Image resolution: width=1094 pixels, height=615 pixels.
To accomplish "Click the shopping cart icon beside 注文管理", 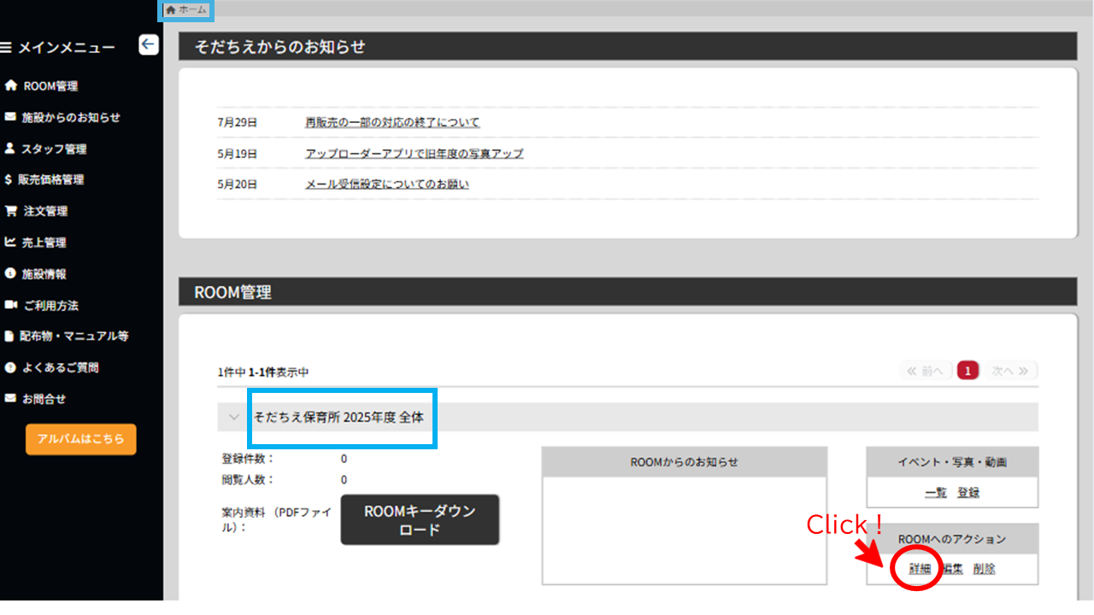I will (9, 211).
